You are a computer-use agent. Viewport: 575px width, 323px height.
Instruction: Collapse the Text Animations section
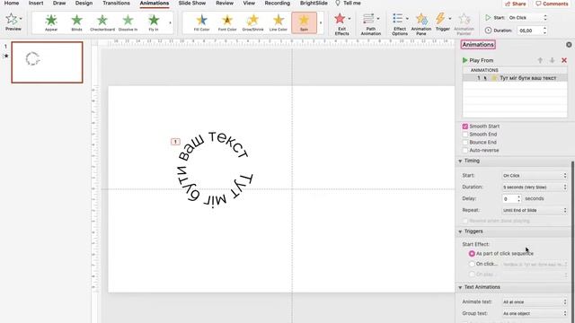[x=460, y=287]
